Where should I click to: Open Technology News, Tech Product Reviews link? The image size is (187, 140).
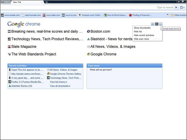47,39
